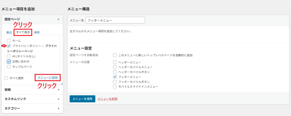Click the メニューに追加 button
Viewport: 291px width, 116px height.
coord(48,78)
